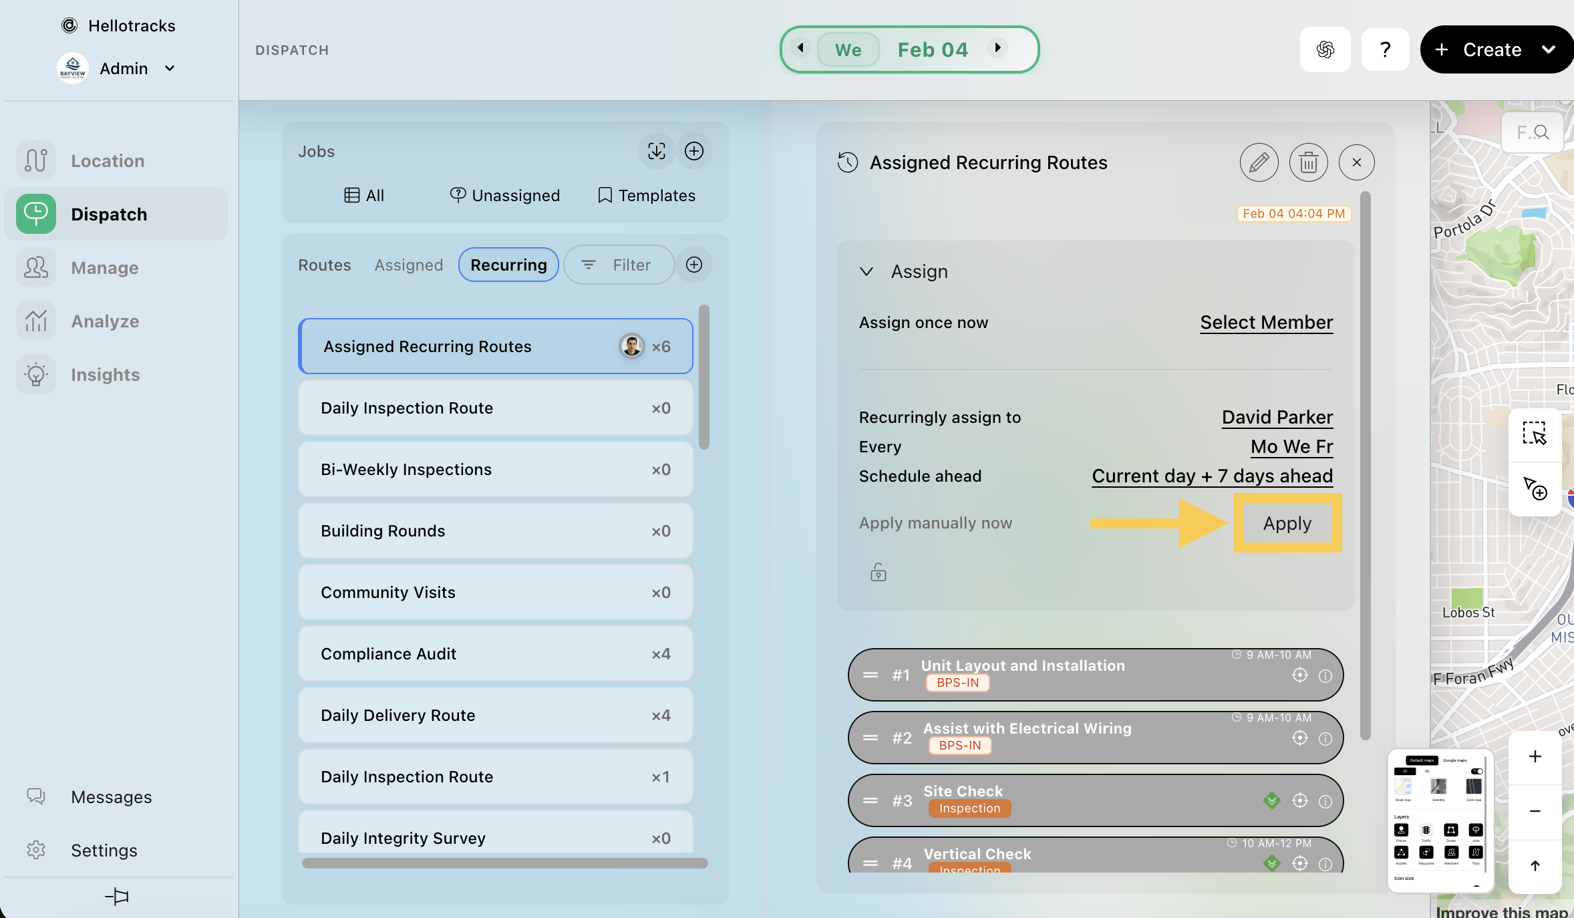Go to next day with right arrow

point(997,47)
